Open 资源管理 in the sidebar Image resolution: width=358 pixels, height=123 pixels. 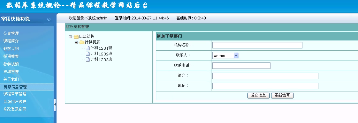click(11, 71)
